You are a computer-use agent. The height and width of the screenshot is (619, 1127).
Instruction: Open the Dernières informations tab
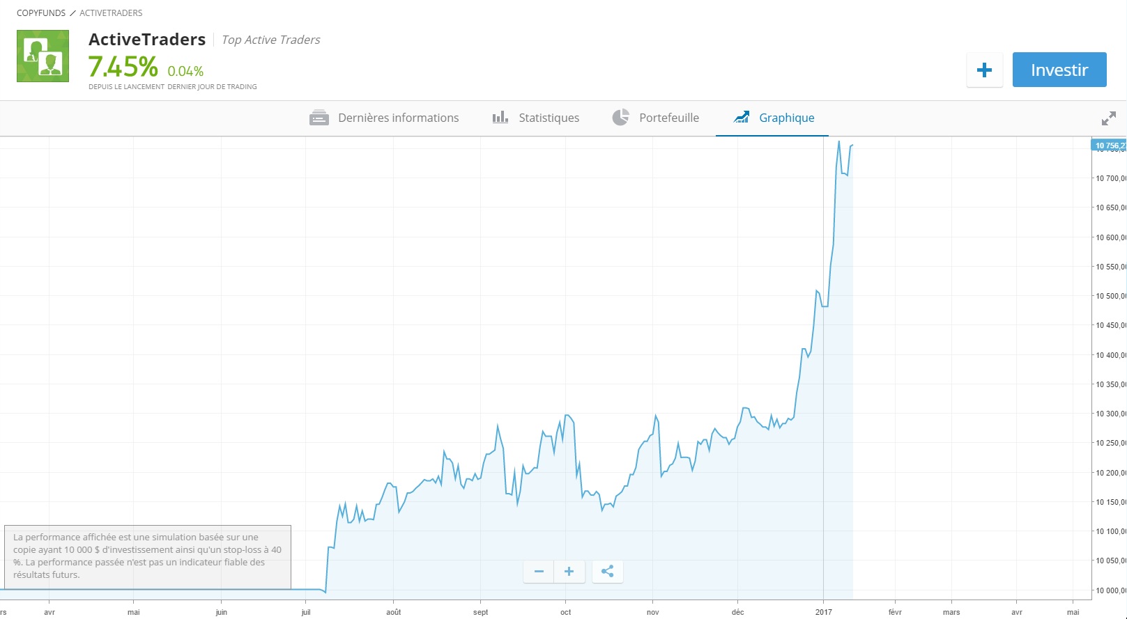tap(398, 118)
